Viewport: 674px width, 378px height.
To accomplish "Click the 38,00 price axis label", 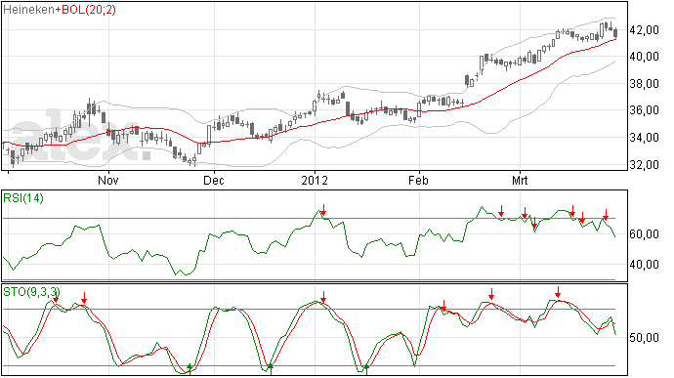I will (644, 84).
